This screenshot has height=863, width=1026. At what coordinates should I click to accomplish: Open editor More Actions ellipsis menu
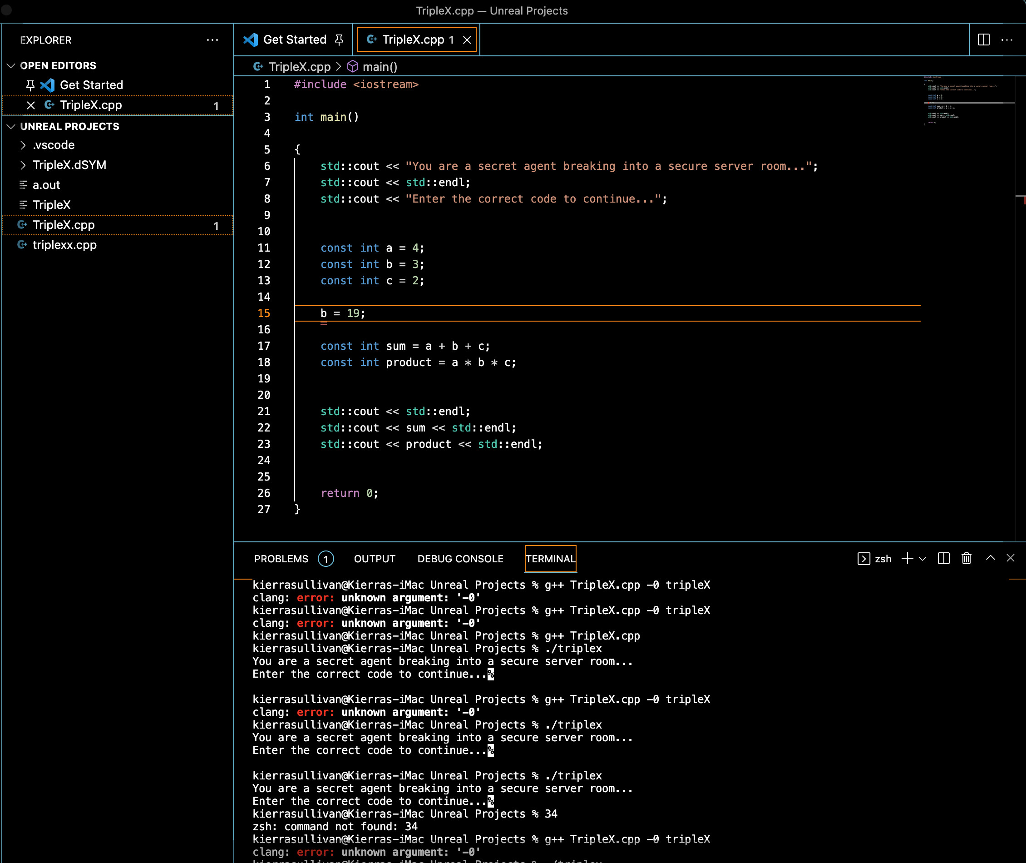click(1007, 40)
